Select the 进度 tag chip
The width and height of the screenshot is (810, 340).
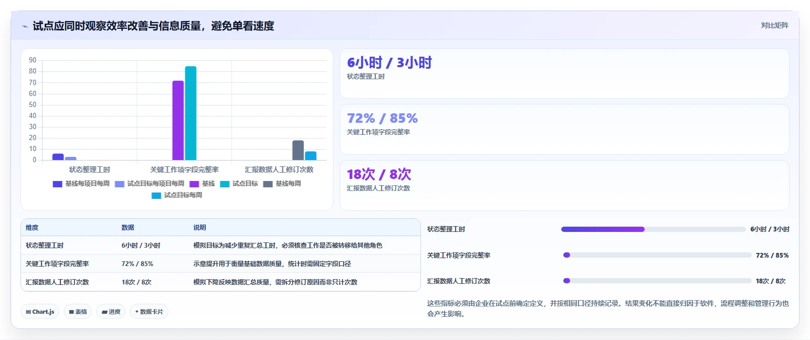tap(111, 312)
